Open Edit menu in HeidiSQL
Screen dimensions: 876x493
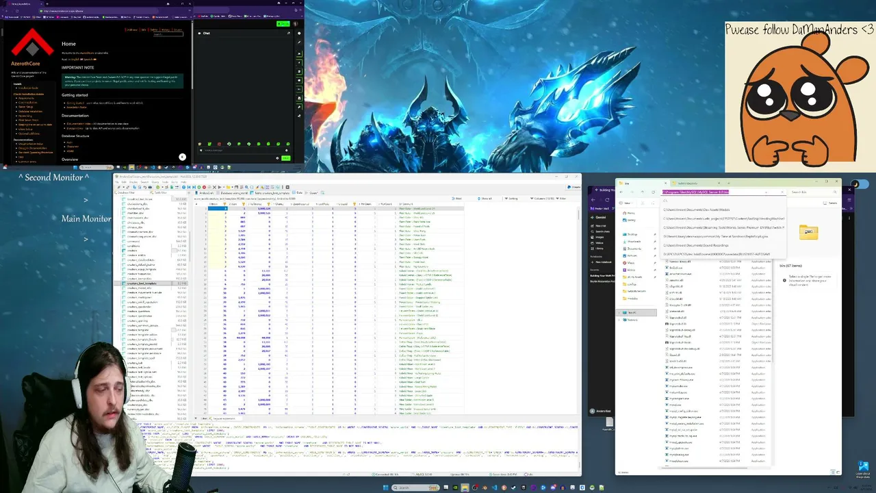(x=125, y=181)
